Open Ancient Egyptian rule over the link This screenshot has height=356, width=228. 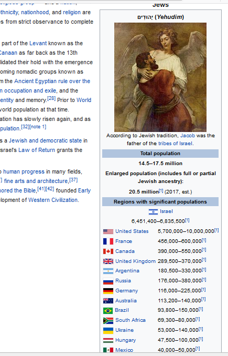click(x=52, y=81)
